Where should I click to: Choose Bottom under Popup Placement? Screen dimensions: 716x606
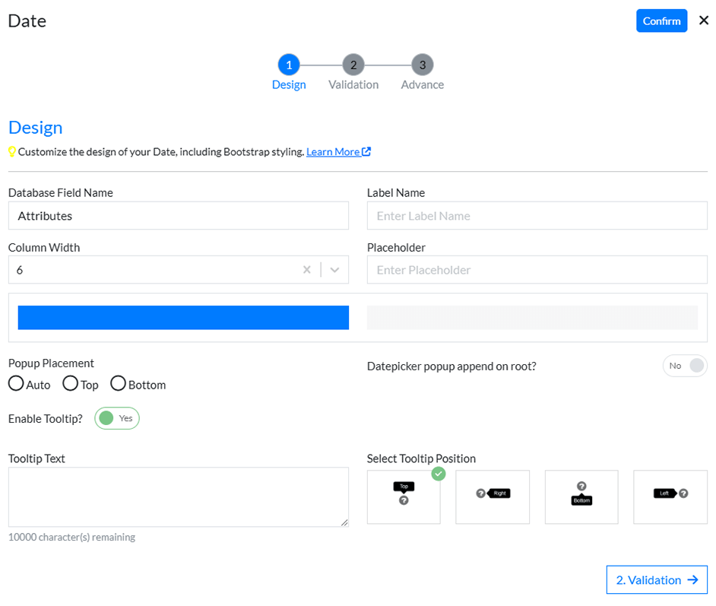(x=118, y=384)
